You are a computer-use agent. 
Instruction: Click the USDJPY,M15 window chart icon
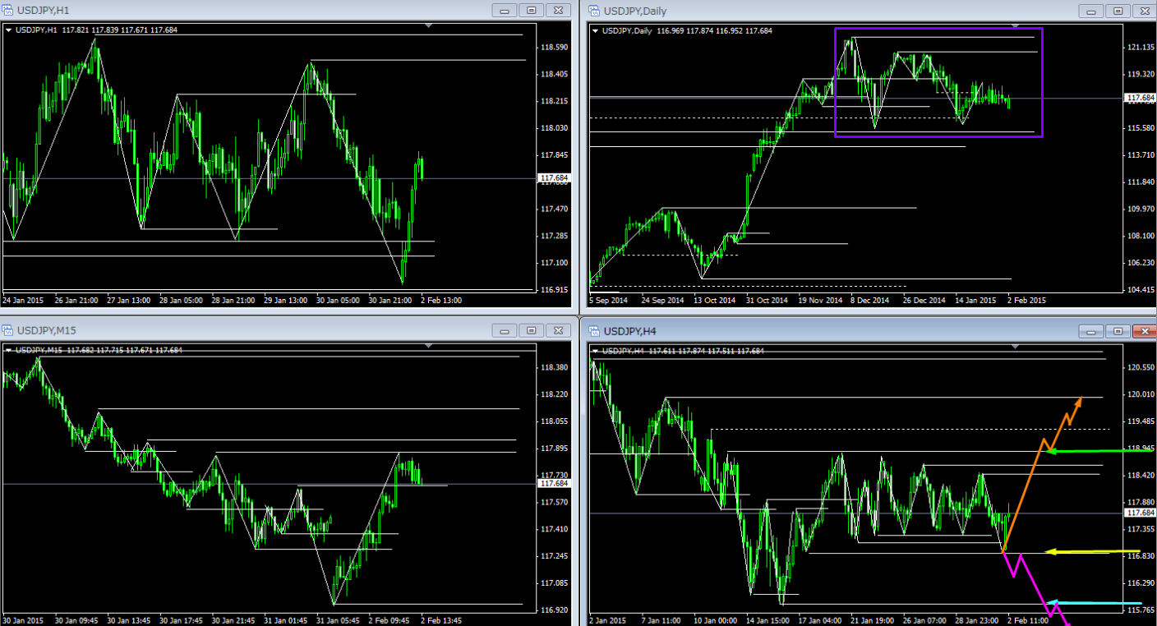click(x=8, y=330)
